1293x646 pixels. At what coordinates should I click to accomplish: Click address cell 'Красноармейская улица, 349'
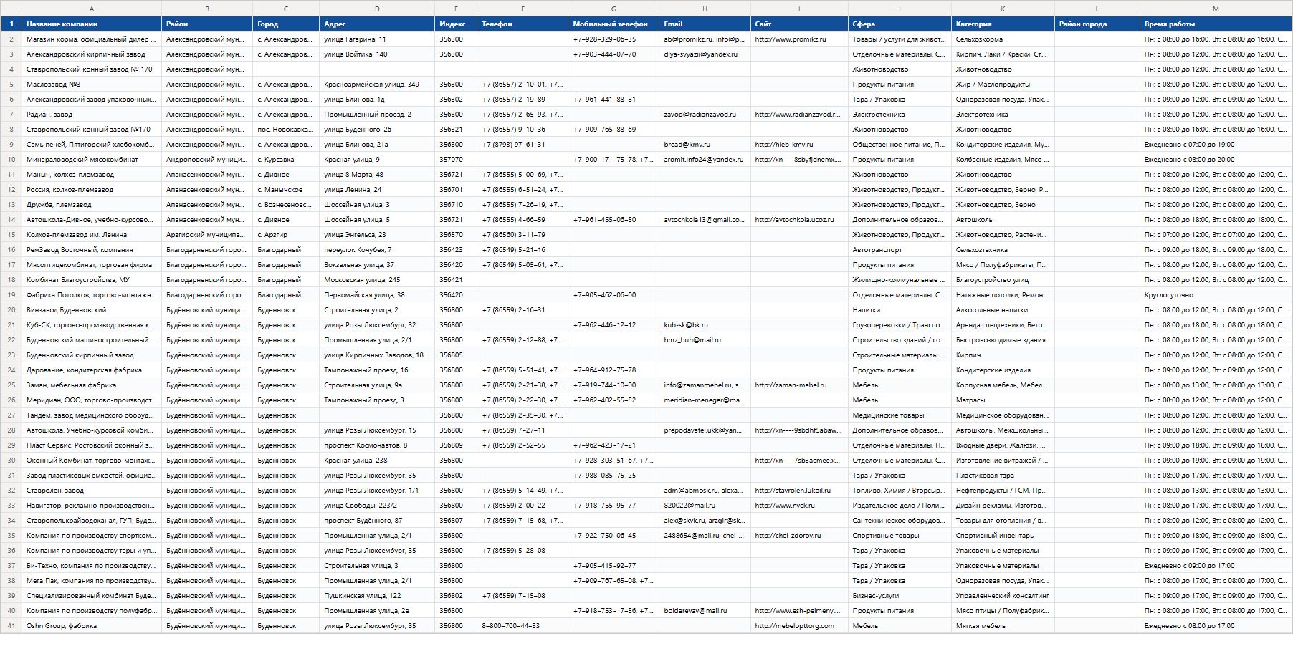(x=377, y=84)
